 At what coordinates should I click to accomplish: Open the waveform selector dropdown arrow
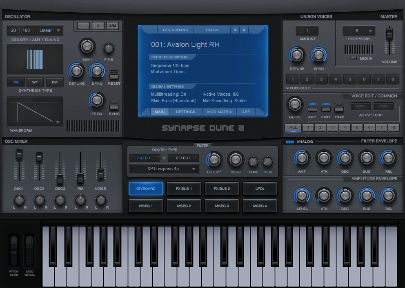click(58, 122)
